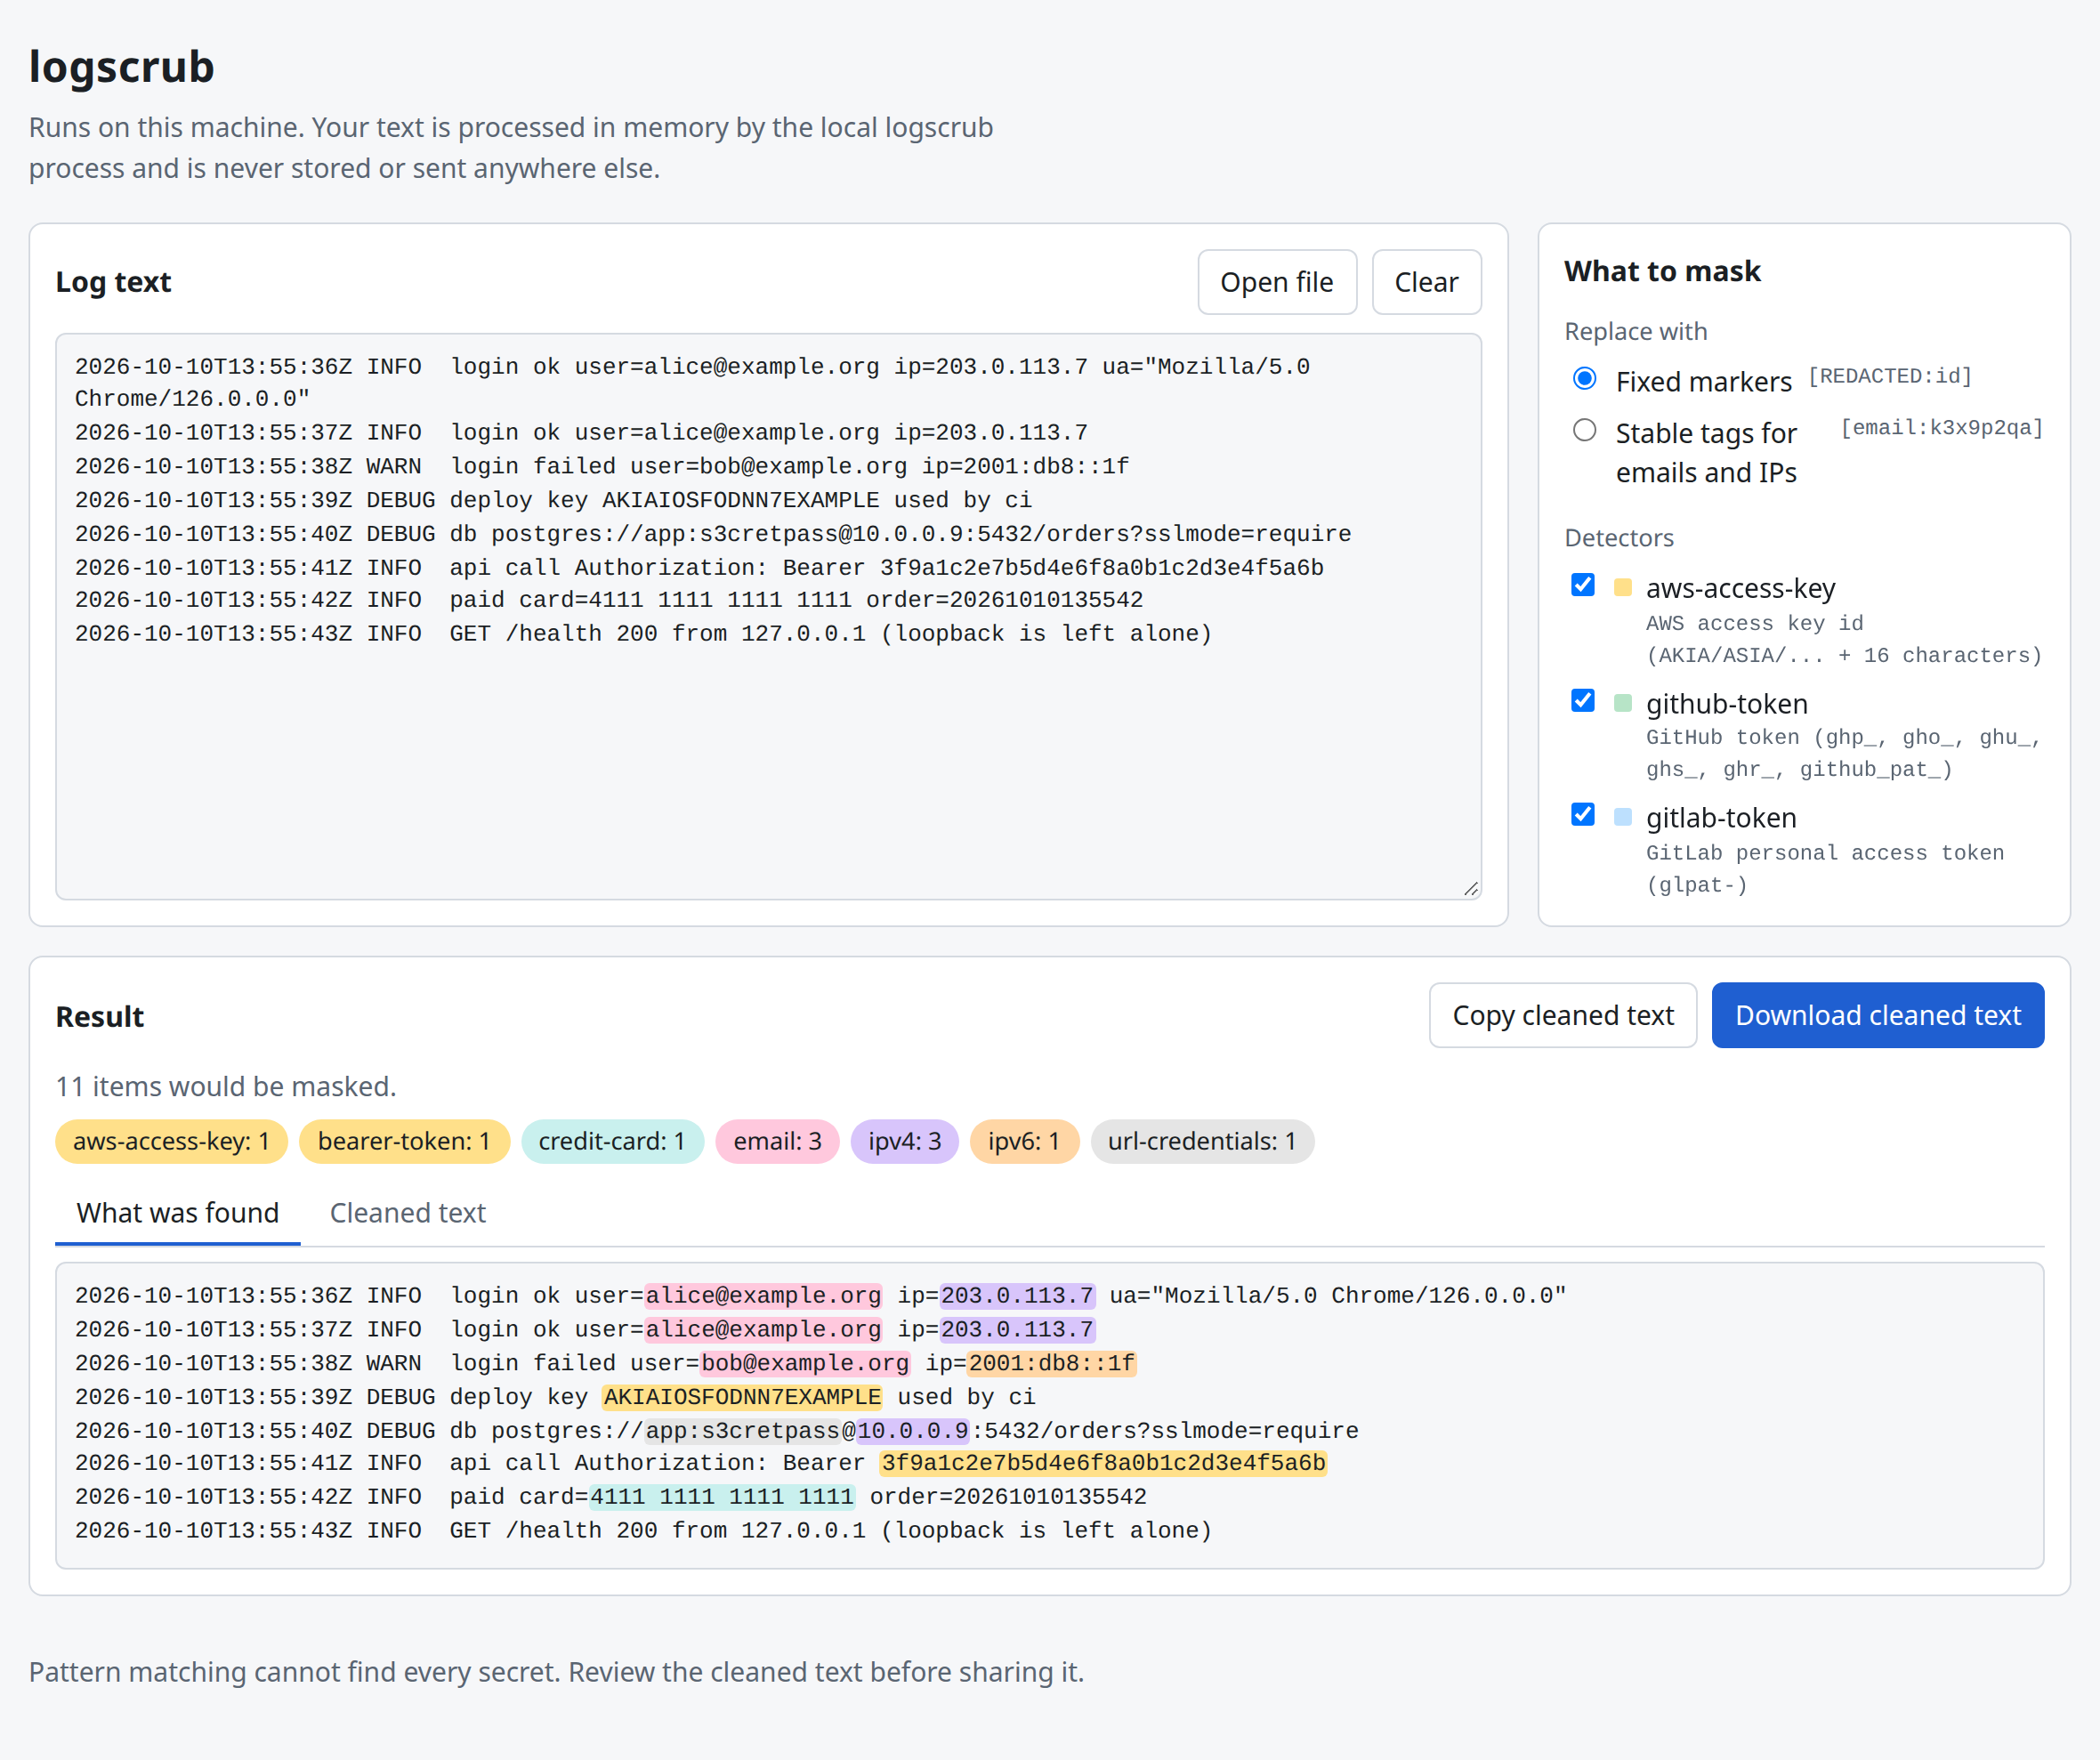Image resolution: width=2100 pixels, height=1760 pixels.
Task: Select Fixed markers replacement option
Action: [x=1584, y=379]
